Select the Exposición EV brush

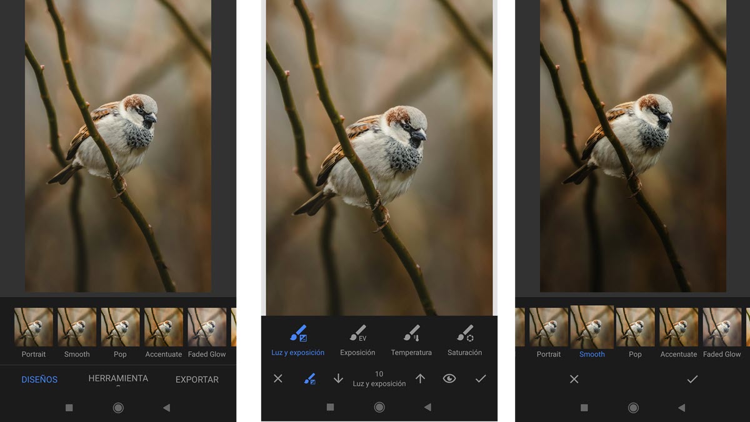(357, 339)
